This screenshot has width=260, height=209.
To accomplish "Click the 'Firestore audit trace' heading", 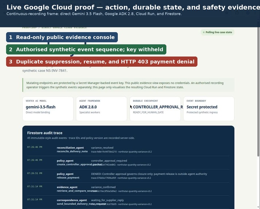I will click(x=45, y=133).
